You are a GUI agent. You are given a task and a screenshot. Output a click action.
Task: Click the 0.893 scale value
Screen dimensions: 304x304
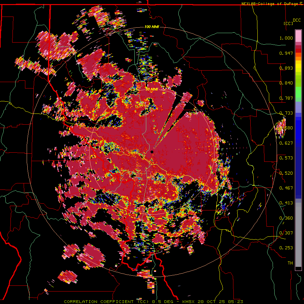click(286, 68)
